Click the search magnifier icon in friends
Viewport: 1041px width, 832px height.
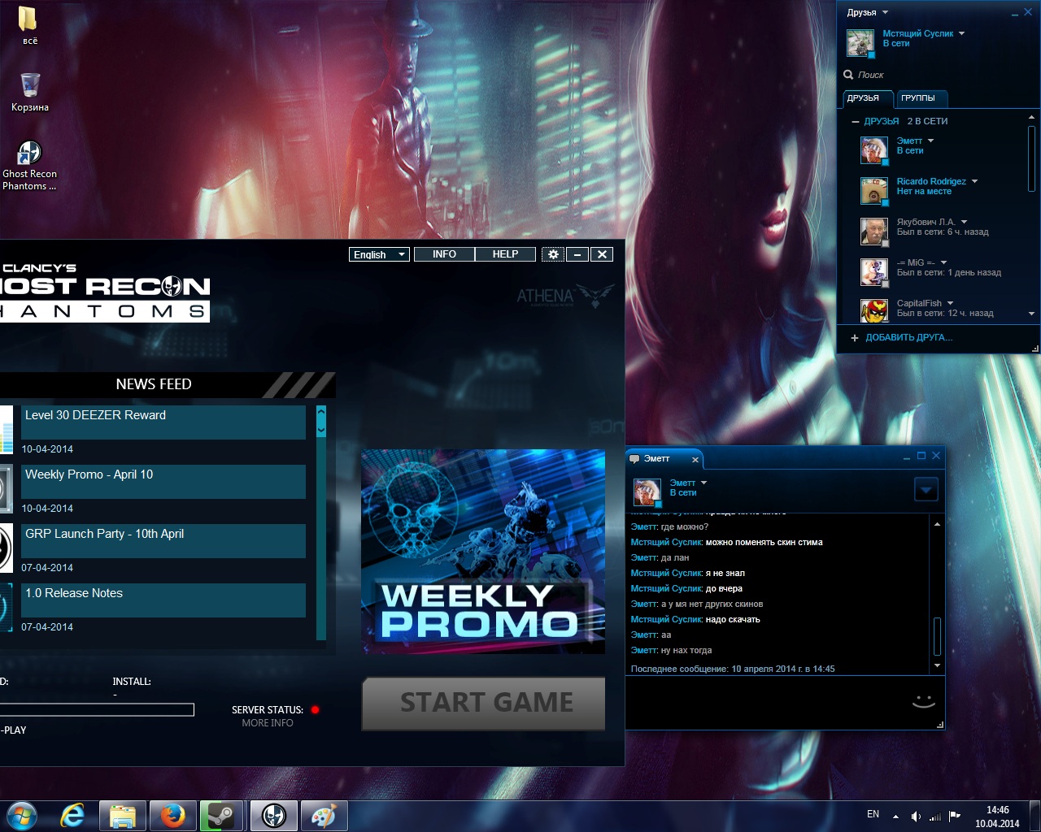point(849,75)
